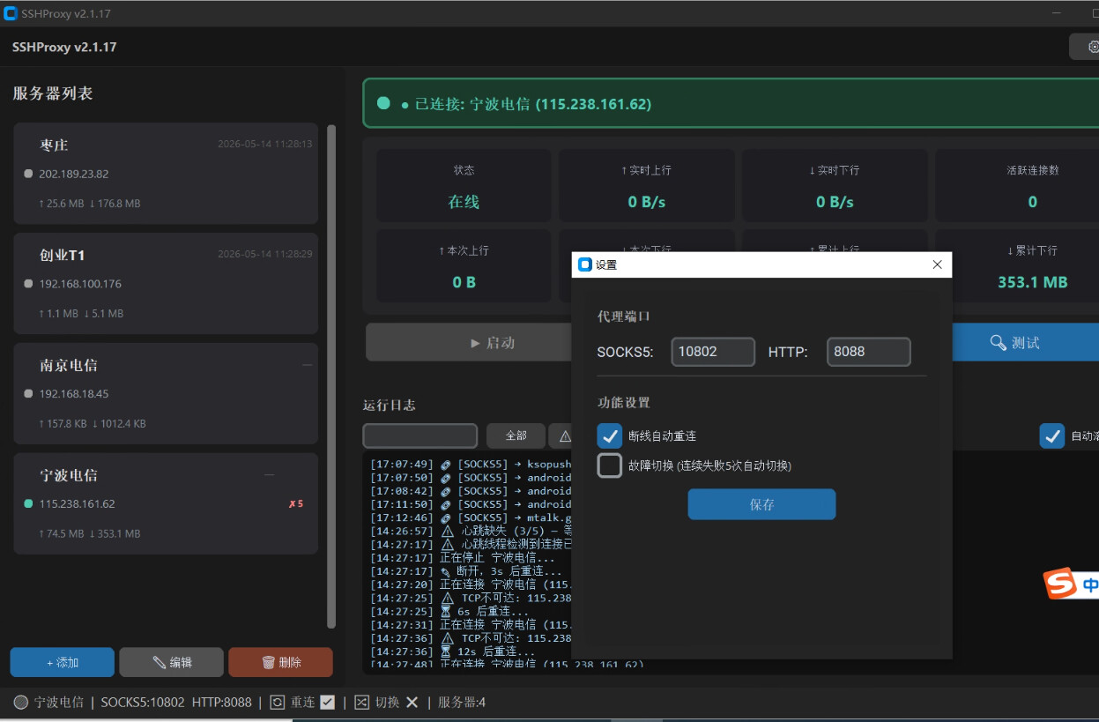Click the + 添加 button

click(x=63, y=662)
